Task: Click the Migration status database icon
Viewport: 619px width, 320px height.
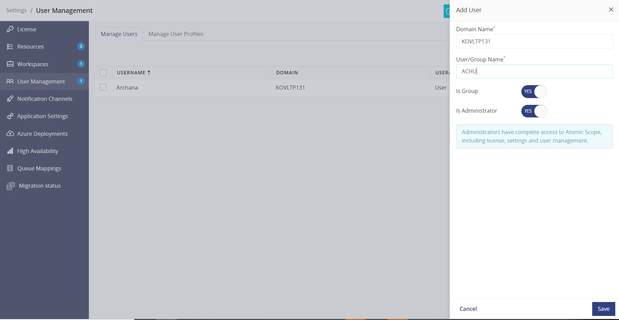Action: (x=11, y=186)
